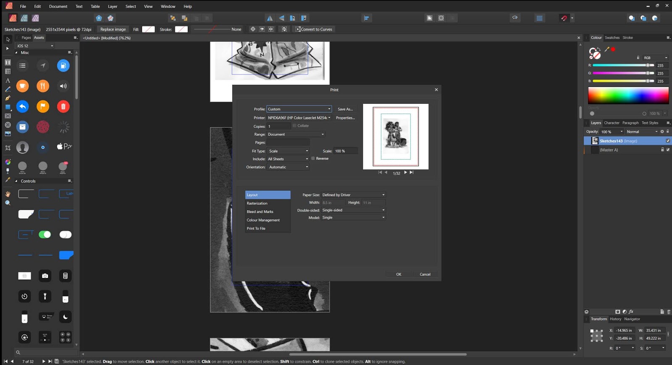Select Colour Management in print options
This screenshot has width=672, height=365.
click(x=263, y=220)
